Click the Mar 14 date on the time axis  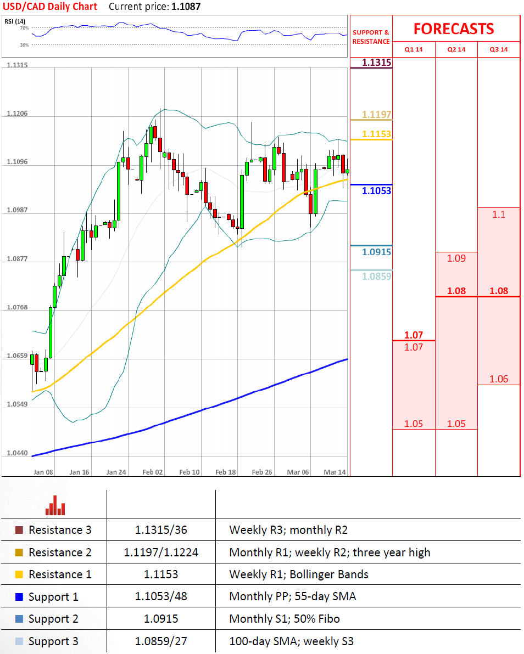(335, 472)
